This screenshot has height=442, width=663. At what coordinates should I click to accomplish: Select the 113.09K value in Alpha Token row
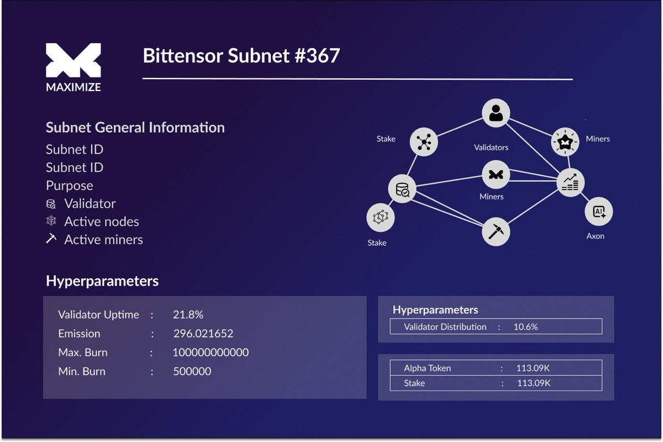pyautogui.click(x=534, y=368)
